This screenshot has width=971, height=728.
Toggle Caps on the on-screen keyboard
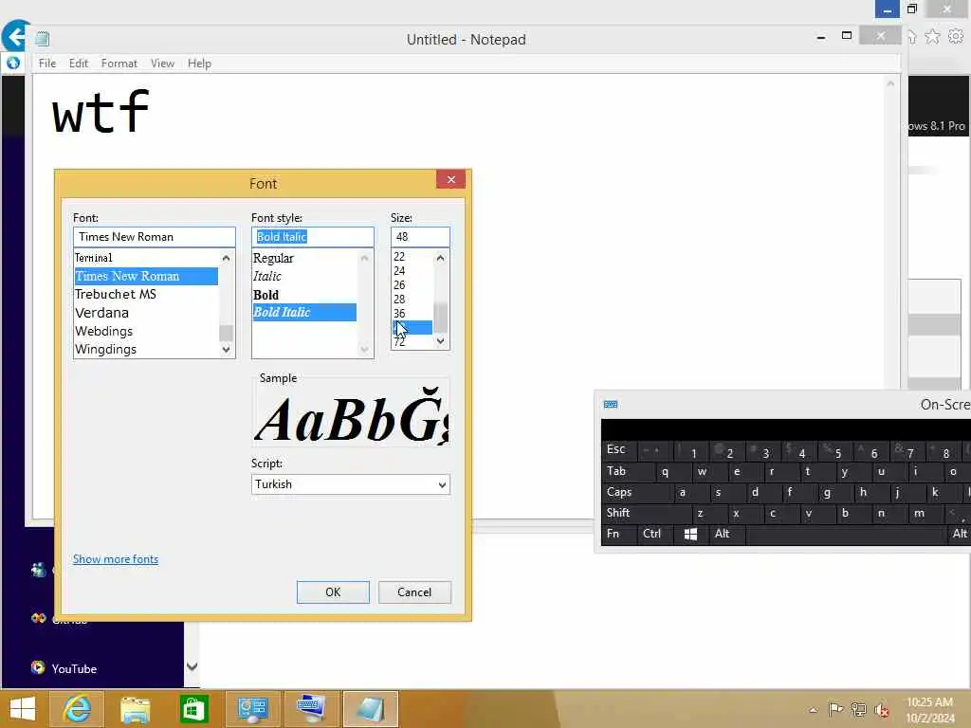tap(636, 492)
